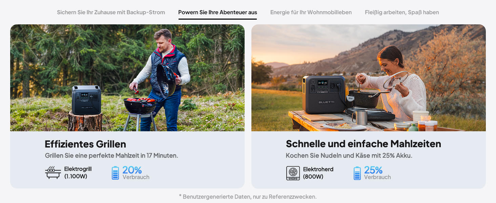Click the woman cooking outdoors photo
The height and width of the screenshot is (203, 496).
[369, 78]
